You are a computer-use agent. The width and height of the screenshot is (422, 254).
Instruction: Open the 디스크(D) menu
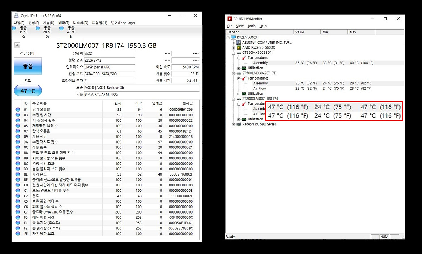point(81,23)
